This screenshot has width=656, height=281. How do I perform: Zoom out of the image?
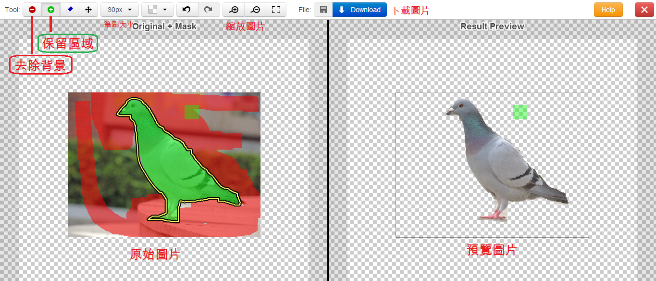(255, 10)
